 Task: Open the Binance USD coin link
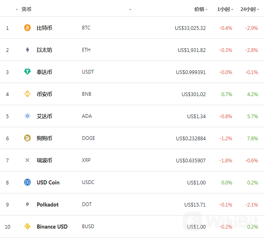[52, 227]
